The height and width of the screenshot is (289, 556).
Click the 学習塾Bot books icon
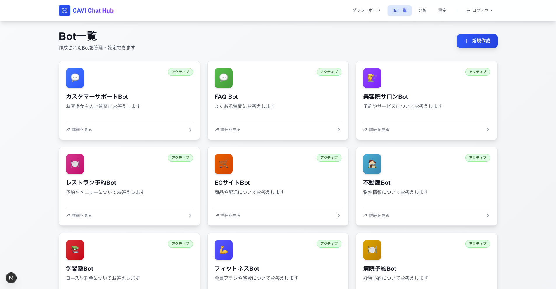point(75,250)
